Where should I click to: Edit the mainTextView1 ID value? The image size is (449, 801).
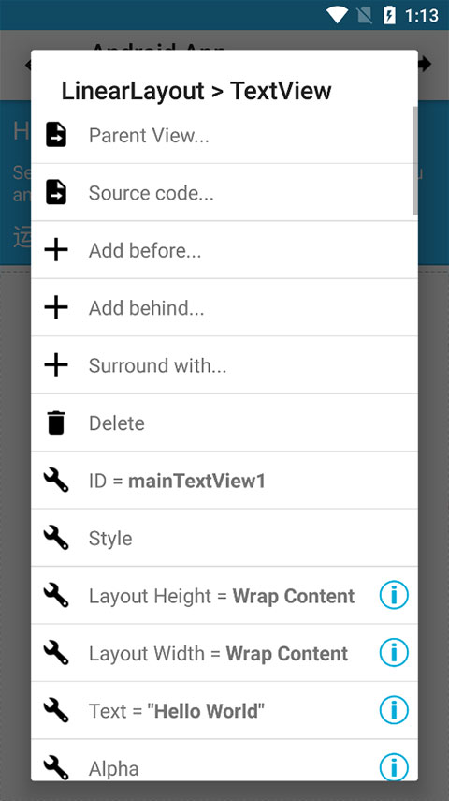[196, 482]
